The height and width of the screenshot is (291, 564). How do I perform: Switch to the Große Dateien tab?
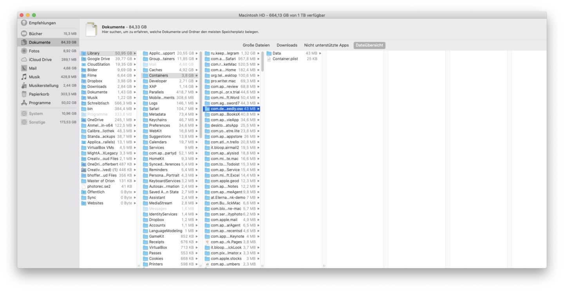256,45
